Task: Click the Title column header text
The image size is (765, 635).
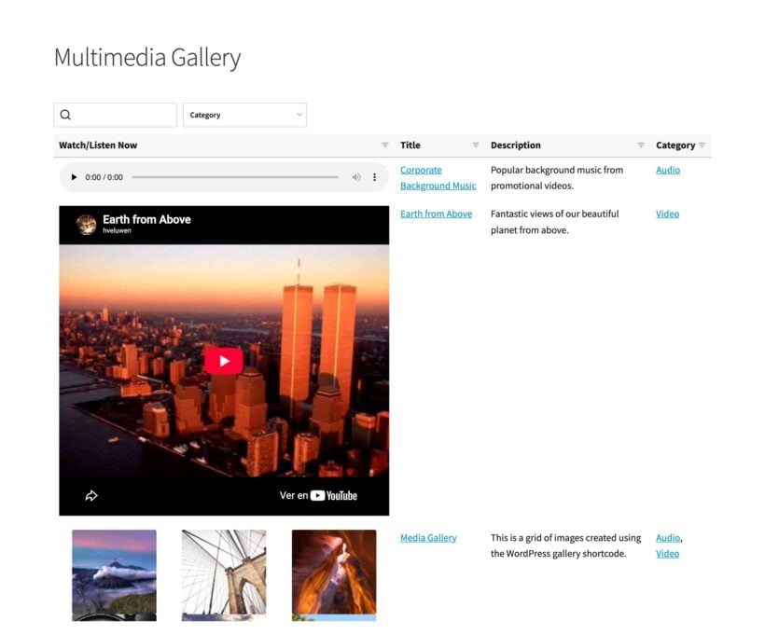Action: tap(410, 145)
